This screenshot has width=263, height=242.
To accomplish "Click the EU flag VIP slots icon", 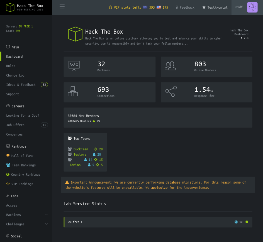I will click(x=145, y=7).
